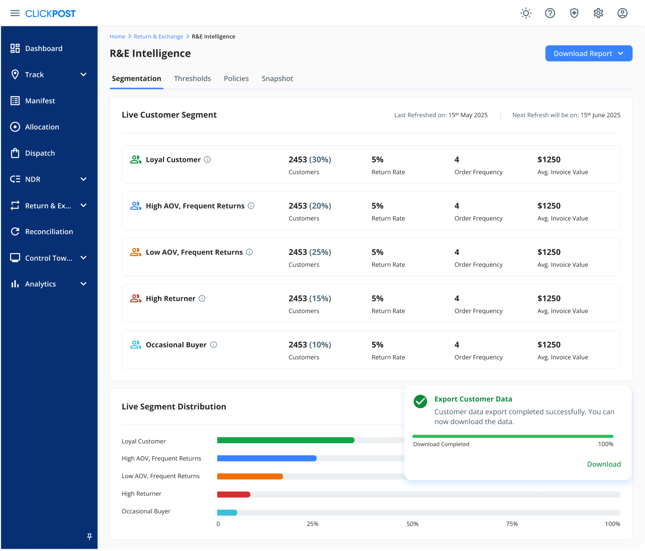Click the Manifest sidebar icon
The image size is (645, 551).
(15, 101)
